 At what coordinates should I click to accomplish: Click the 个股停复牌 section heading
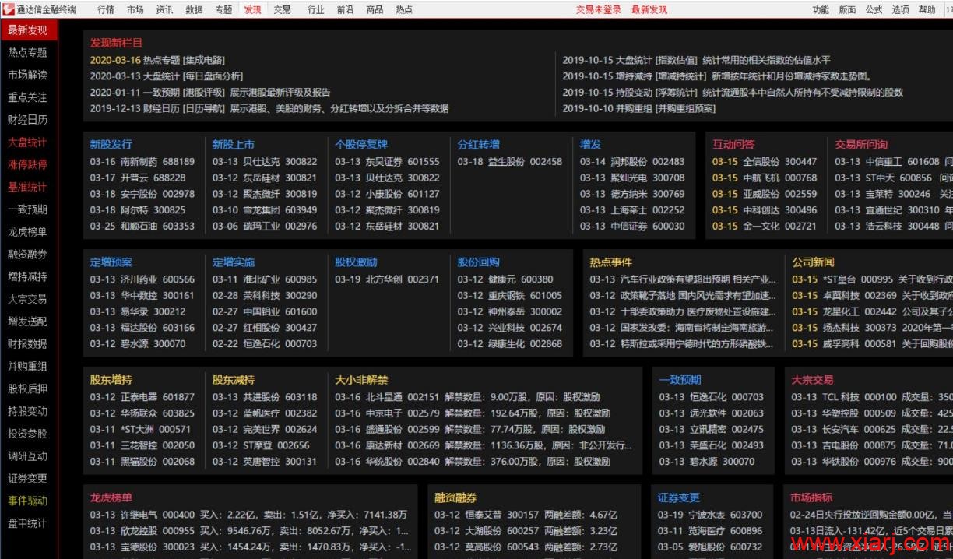(x=361, y=145)
